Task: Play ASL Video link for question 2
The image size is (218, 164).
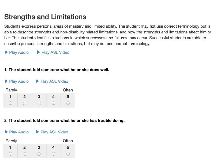Action: click(x=54, y=132)
